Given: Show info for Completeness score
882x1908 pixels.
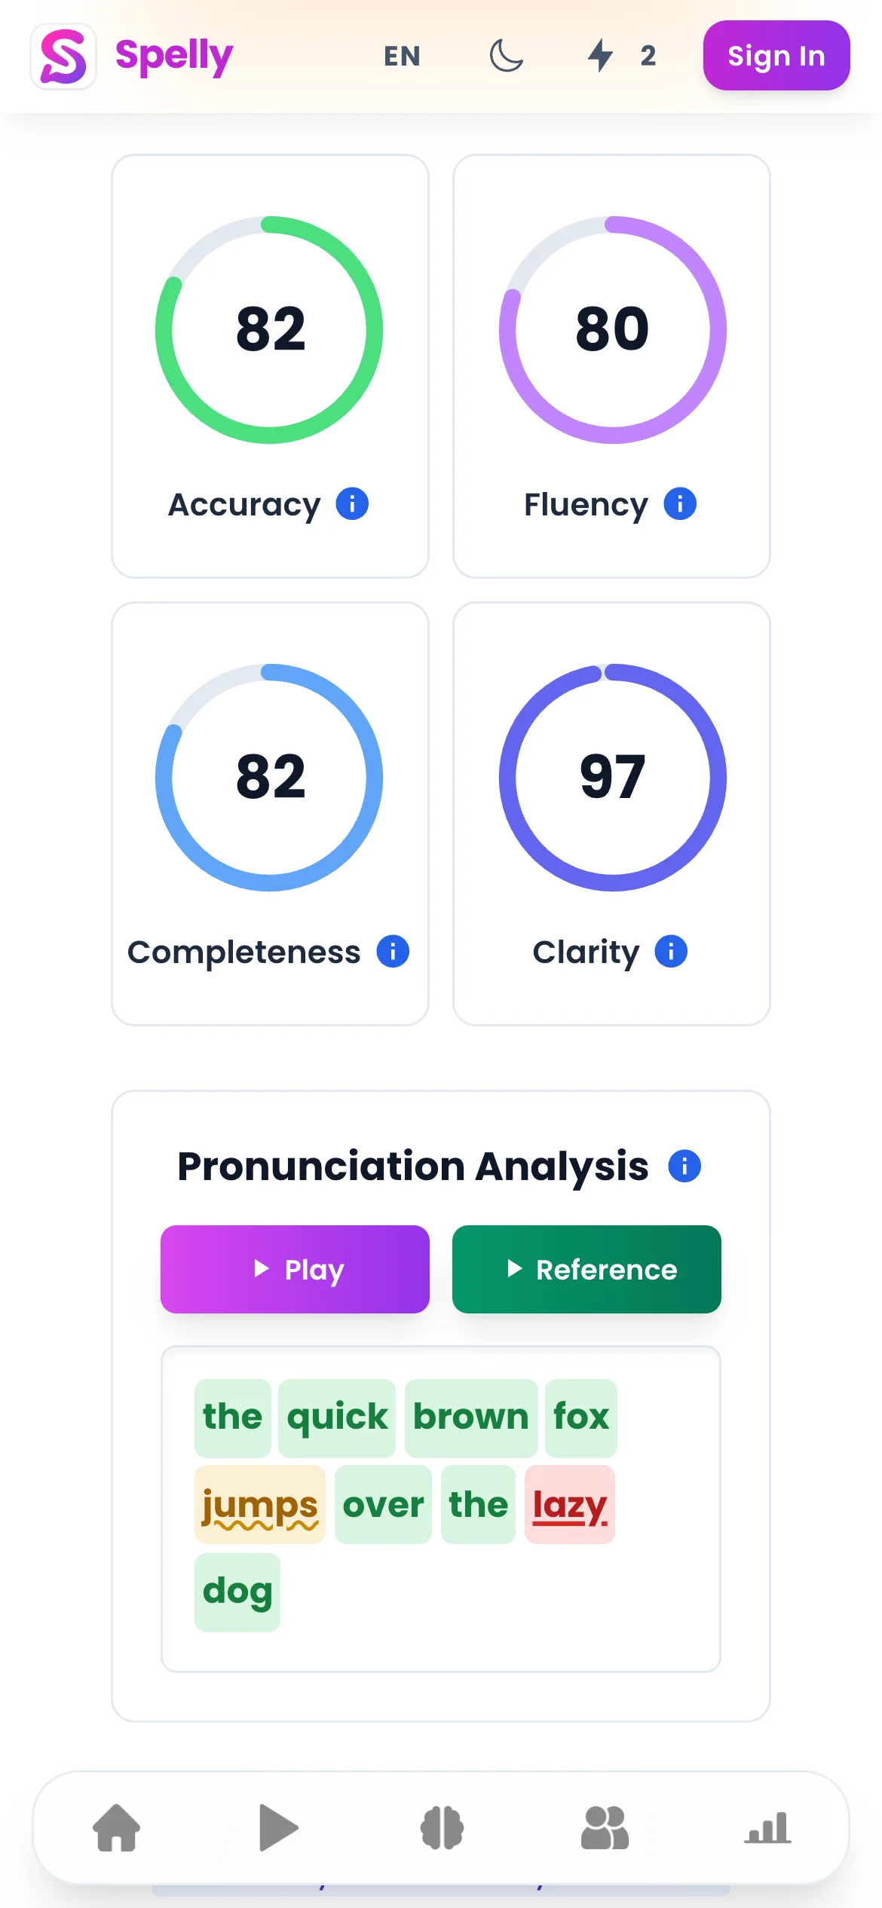Looking at the screenshot, I should point(393,952).
